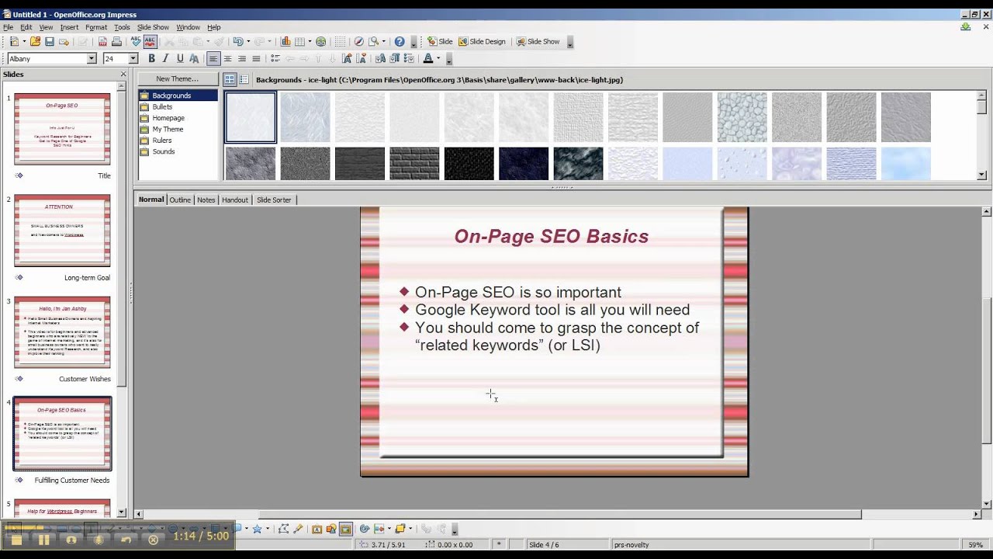Switch to the Handout view tab
This screenshot has width=993, height=559.
[235, 200]
